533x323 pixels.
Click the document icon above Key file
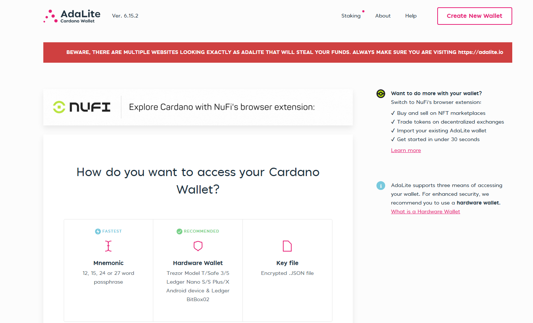point(287,246)
